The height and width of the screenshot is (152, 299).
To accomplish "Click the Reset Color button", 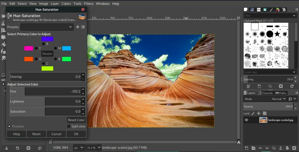I will [x=76, y=120].
